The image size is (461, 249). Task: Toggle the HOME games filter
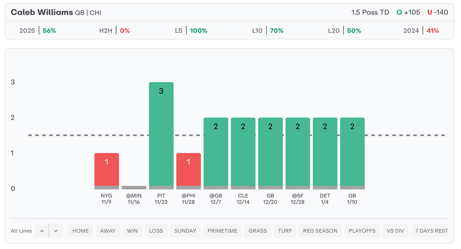pyautogui.click(x=81, y=231)
